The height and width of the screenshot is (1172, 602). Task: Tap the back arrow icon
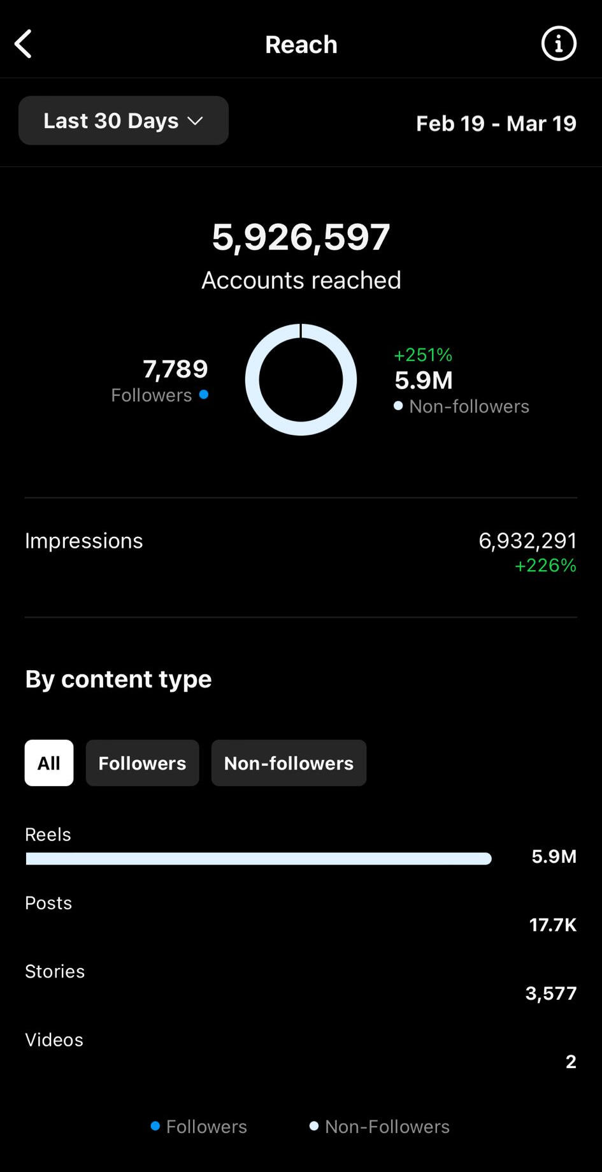click(x=24, y=44)
